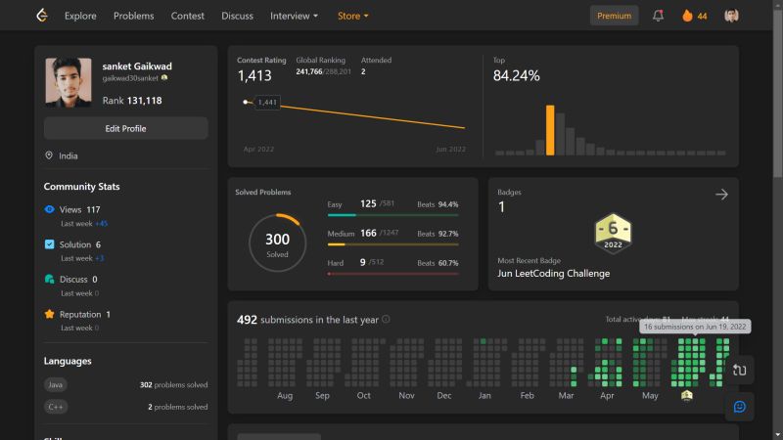Screen dimensions: 783x440
Task: Go to Problems
Action: [x=133, y=16]
